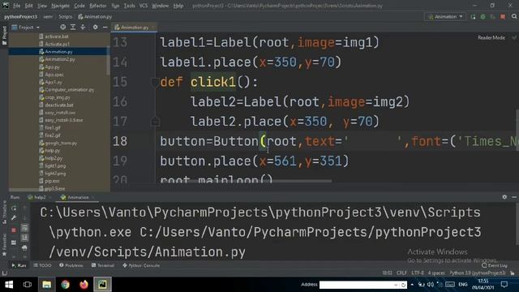Open Project panel settings gear

(96, 27)
